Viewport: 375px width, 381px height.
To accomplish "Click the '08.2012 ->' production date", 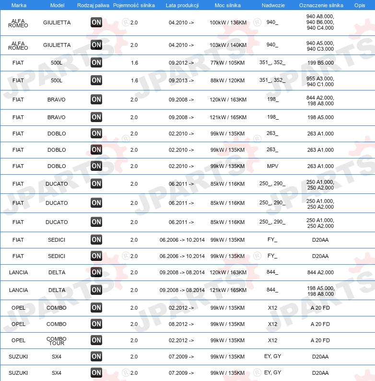I will tap(181, 324).
